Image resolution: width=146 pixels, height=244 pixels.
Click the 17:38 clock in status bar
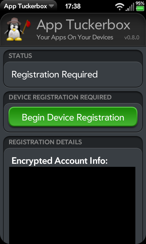[x=73, y=6]
